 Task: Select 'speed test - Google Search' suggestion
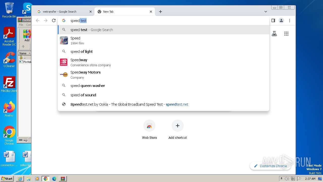(164, 30)
